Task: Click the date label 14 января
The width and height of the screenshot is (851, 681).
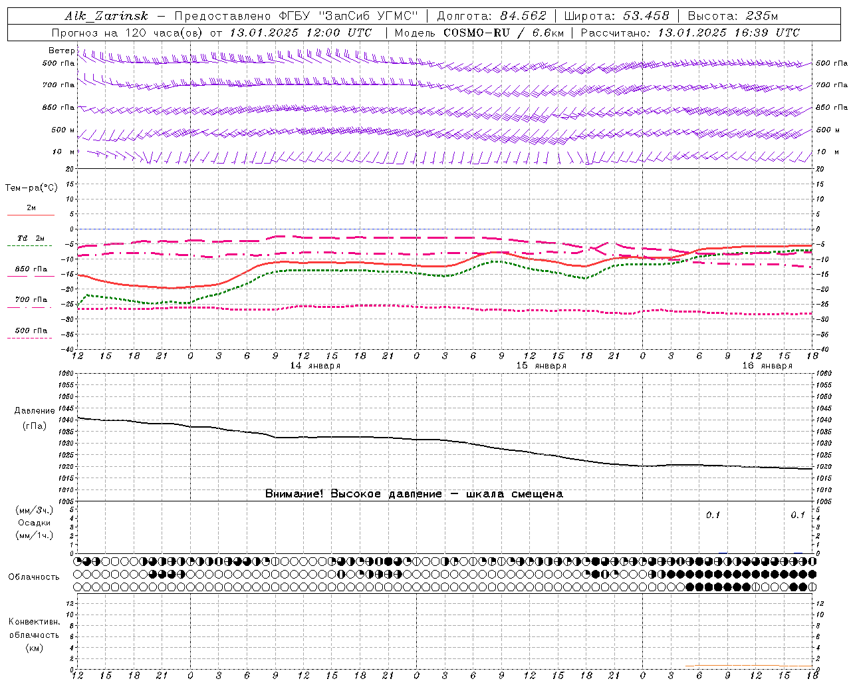Action: tap(315, 366)
